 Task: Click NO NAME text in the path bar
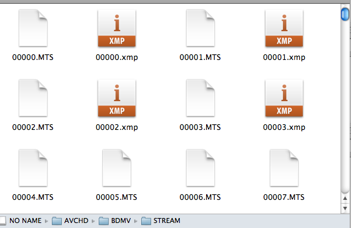26,221
